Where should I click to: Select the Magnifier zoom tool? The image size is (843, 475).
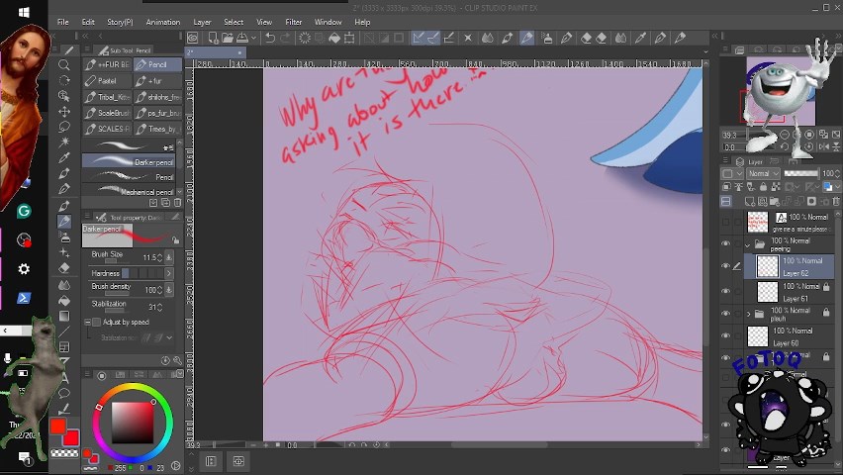(x=64, y=65)
